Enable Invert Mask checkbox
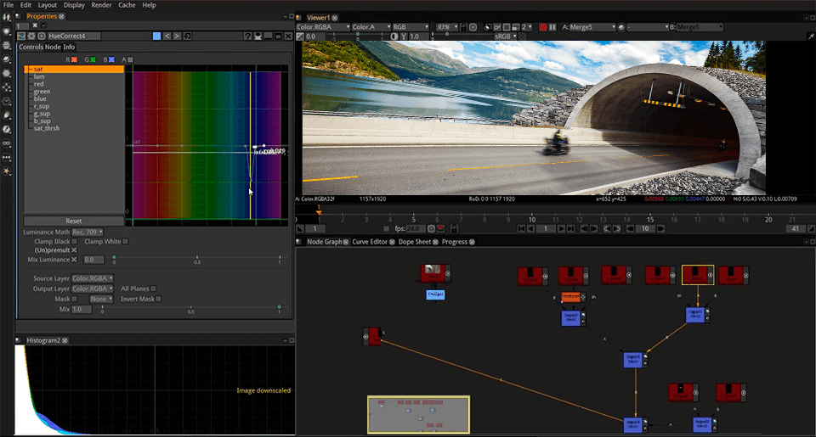 (159, 299)
